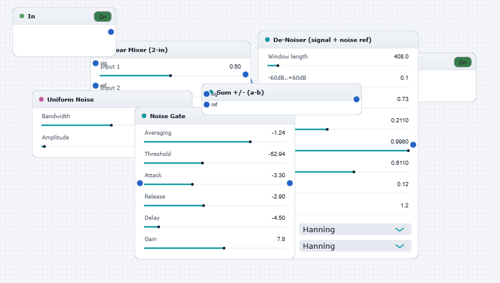This screenshot has height=283, width=500.
Task: Select the Sum +/- (a-b) node title
Action: coord(240,93)
